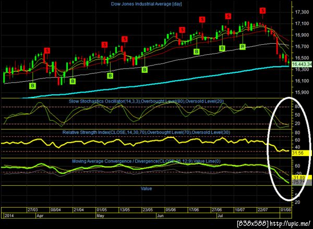Click the Value panel label
Image resolution: width=313 pixels, height=229 pixels.
pos(146,188)
